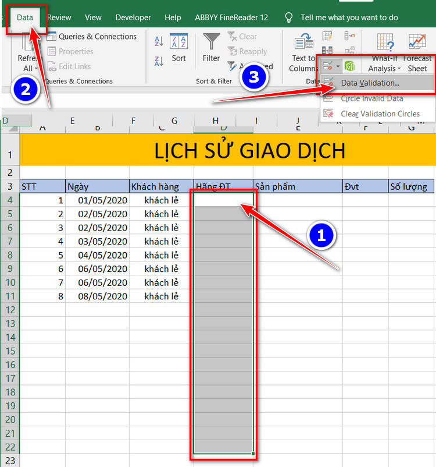Select the row 12 header
Image resolution: width=436 pixels, height=467 pixels.
[x=10, y=310]
